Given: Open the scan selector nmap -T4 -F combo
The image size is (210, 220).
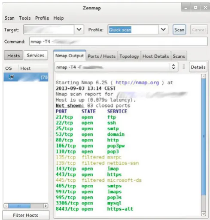Looking at the screenshot, I should (116, 67).
